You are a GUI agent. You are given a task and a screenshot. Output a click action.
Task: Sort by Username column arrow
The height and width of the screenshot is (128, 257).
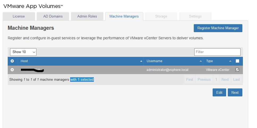tap(201, 61)
